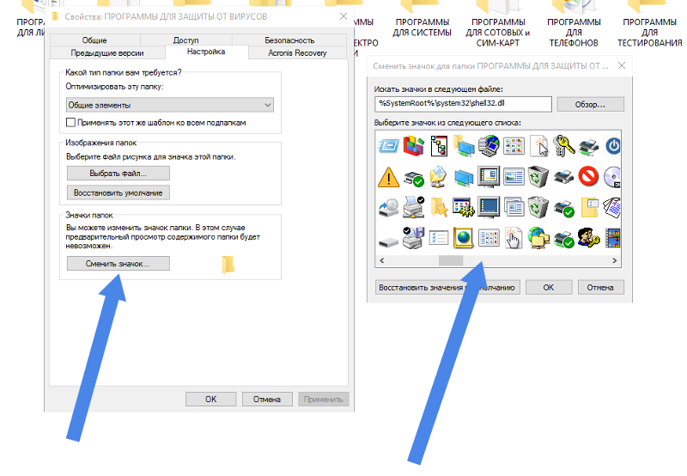The height and width of the screenshot is (476, 687).
Task: Pick the folder with network monitors icon
Action: (464, 145)
